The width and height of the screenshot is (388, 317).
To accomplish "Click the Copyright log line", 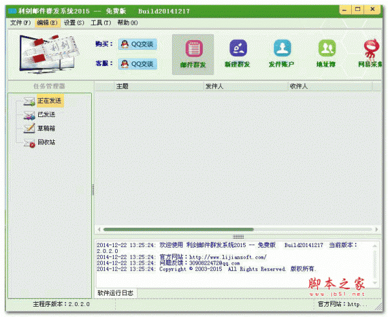I will 206,269.
